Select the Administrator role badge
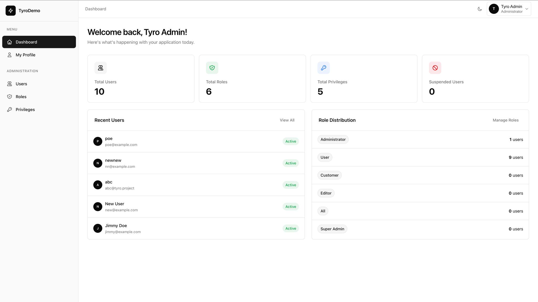The width and height of the screenshot is (538, 302). tap(333, 139)
